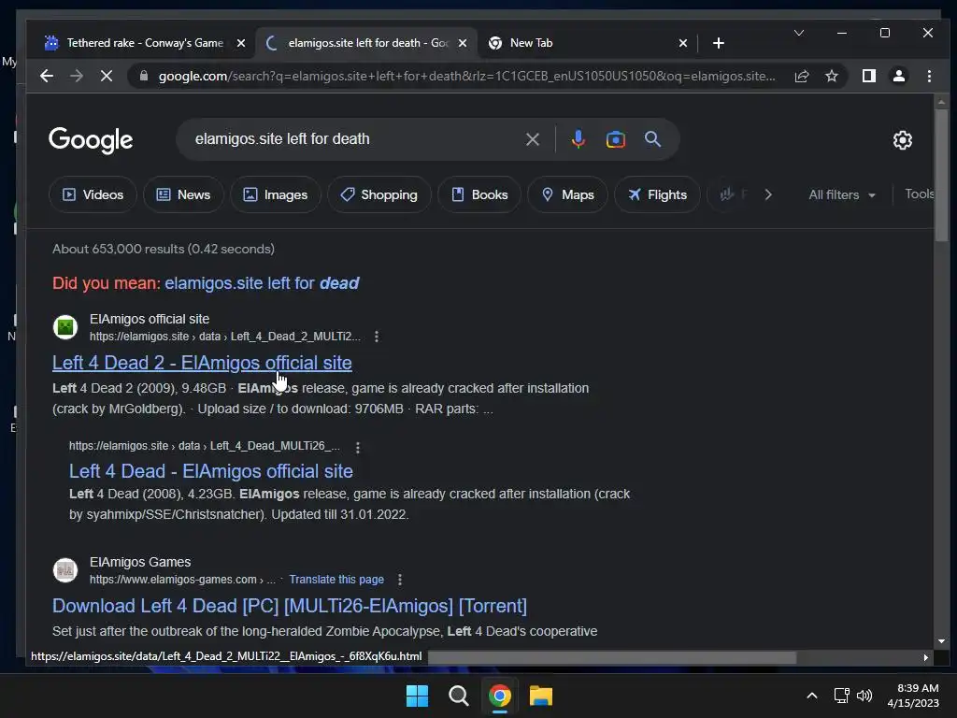Screen dimensions: 957x718
Task: Submit search with magnifier icon
Action: coord(652,139)
